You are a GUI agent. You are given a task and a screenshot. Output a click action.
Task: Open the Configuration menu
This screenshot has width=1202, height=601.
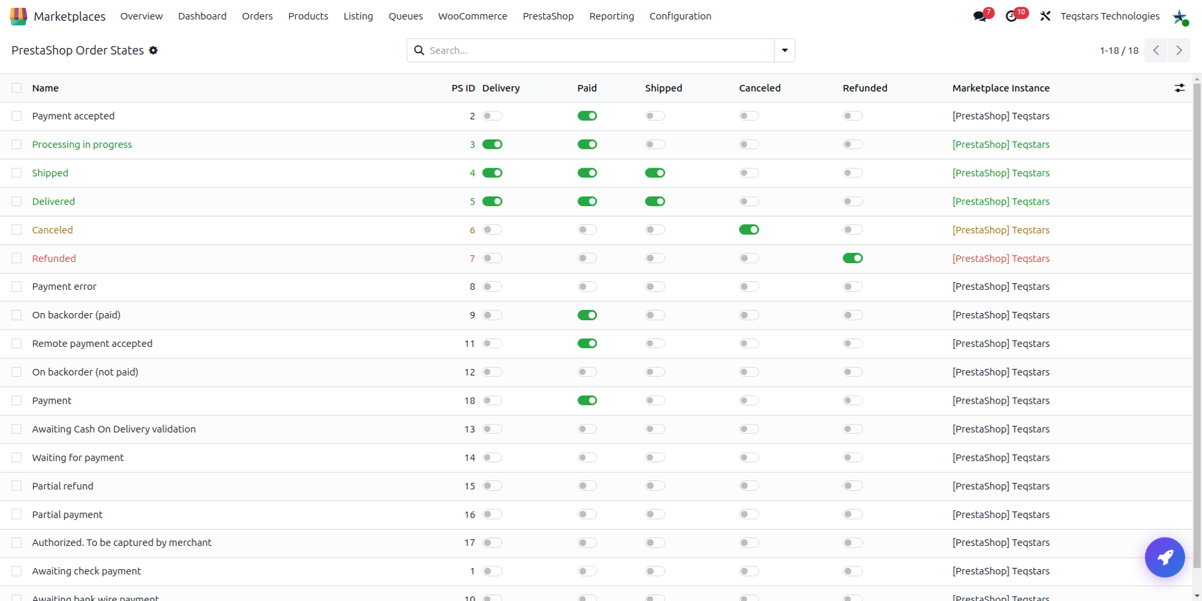(680, 16)
